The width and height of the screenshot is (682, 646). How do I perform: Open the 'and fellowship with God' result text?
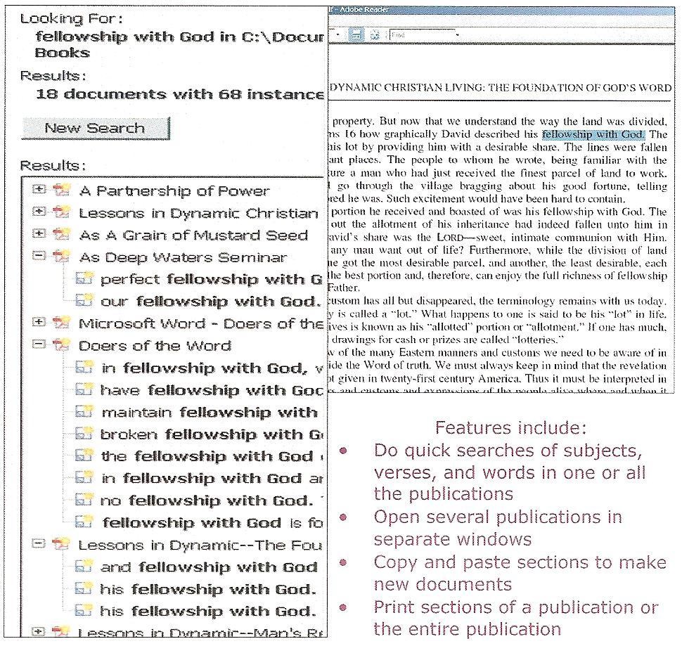[210, 567]
